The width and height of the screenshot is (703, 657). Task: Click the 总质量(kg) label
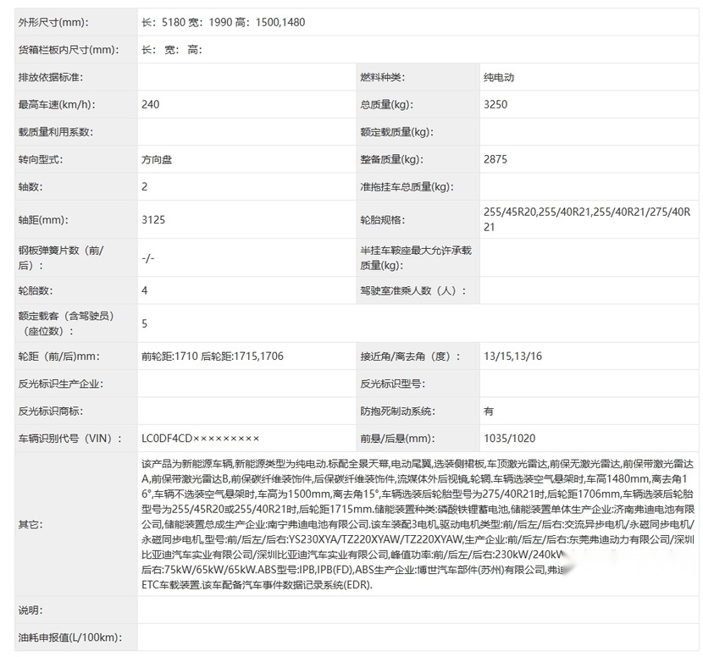tap(386, 104)
